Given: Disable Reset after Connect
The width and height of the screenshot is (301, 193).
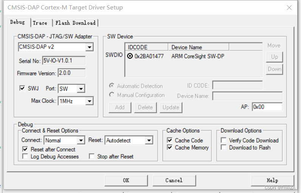Looking at the screenshot, I should coord(25,149).
